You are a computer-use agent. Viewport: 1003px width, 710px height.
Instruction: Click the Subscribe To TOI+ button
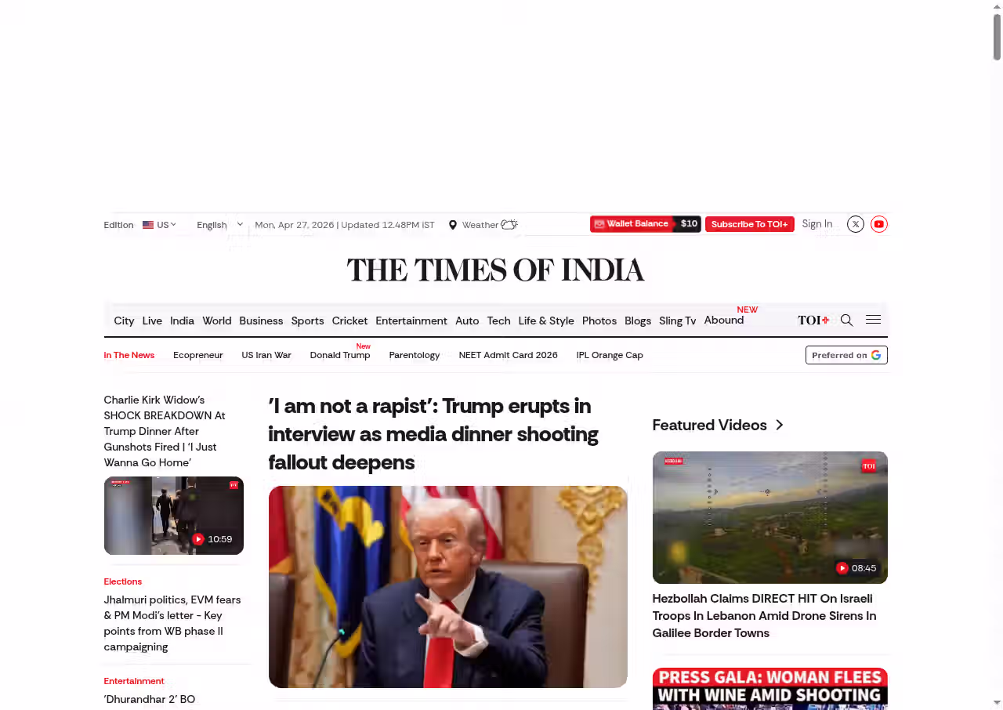pos(750,224)
